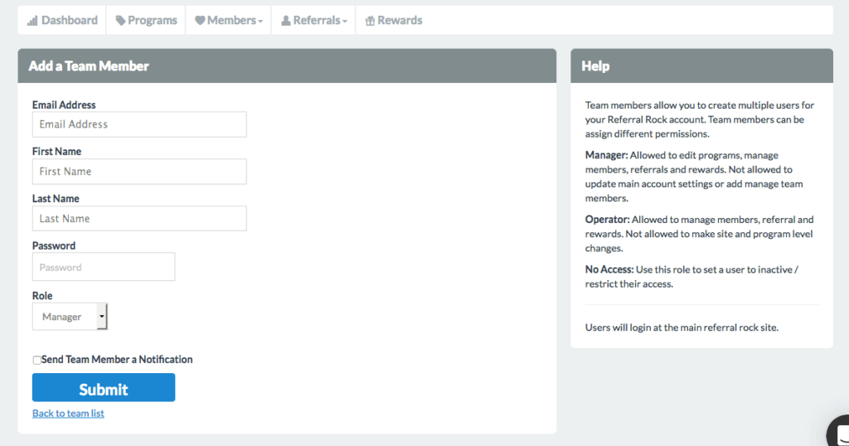Enable Send Team Member a Notification checkbox

36,360
